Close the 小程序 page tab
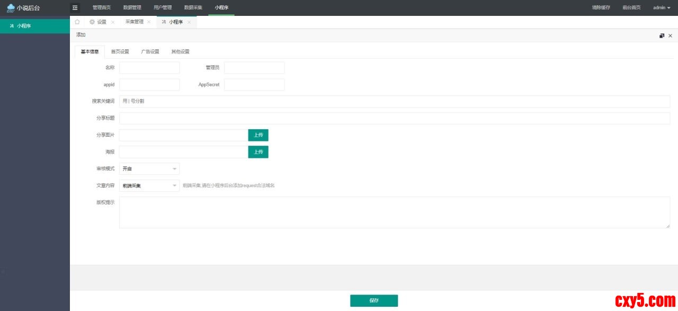This screenshot has height=311, width=678. 189,22
